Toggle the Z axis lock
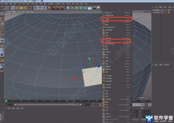This screenshot has width=174, height=123. [x=44, y=8]
